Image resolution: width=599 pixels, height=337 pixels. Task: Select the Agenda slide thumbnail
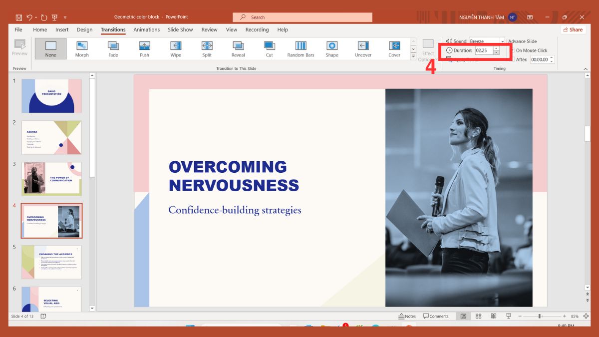click(x=51, y=137)
